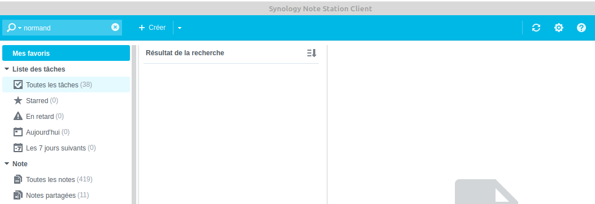Open the dropdown arrow beside Créer
This screenshot has height=204, width=595.
(x=180, y=28)
